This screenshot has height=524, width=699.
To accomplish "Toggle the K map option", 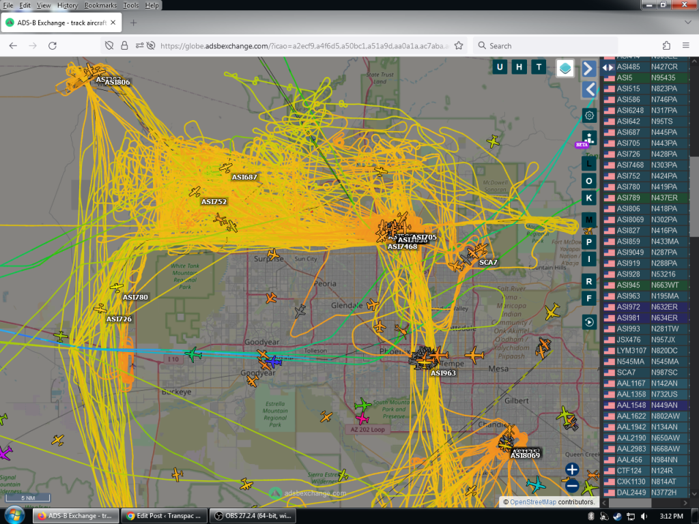I will [x=589, y=198].
